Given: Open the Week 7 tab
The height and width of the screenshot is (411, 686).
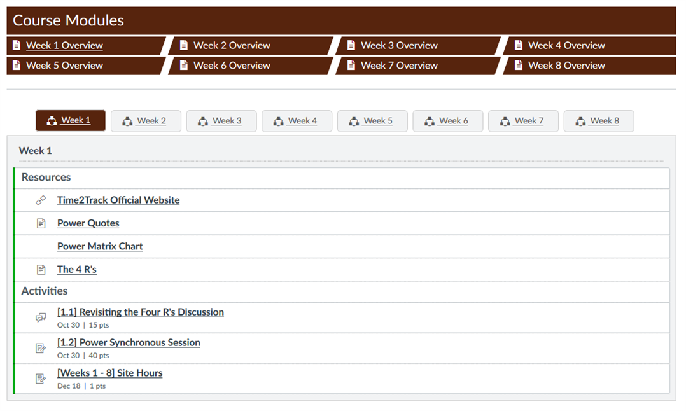Looking at the screenshot, I should tap(523, 121).
